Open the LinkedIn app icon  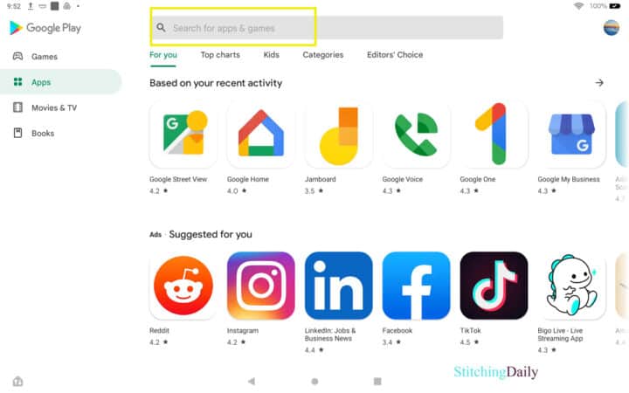click(x=339, y=286)
